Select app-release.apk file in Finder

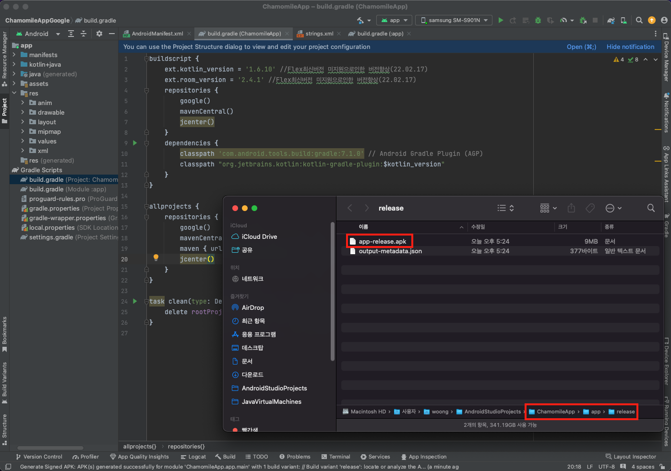pyautogui.click(x=382, y=241)
